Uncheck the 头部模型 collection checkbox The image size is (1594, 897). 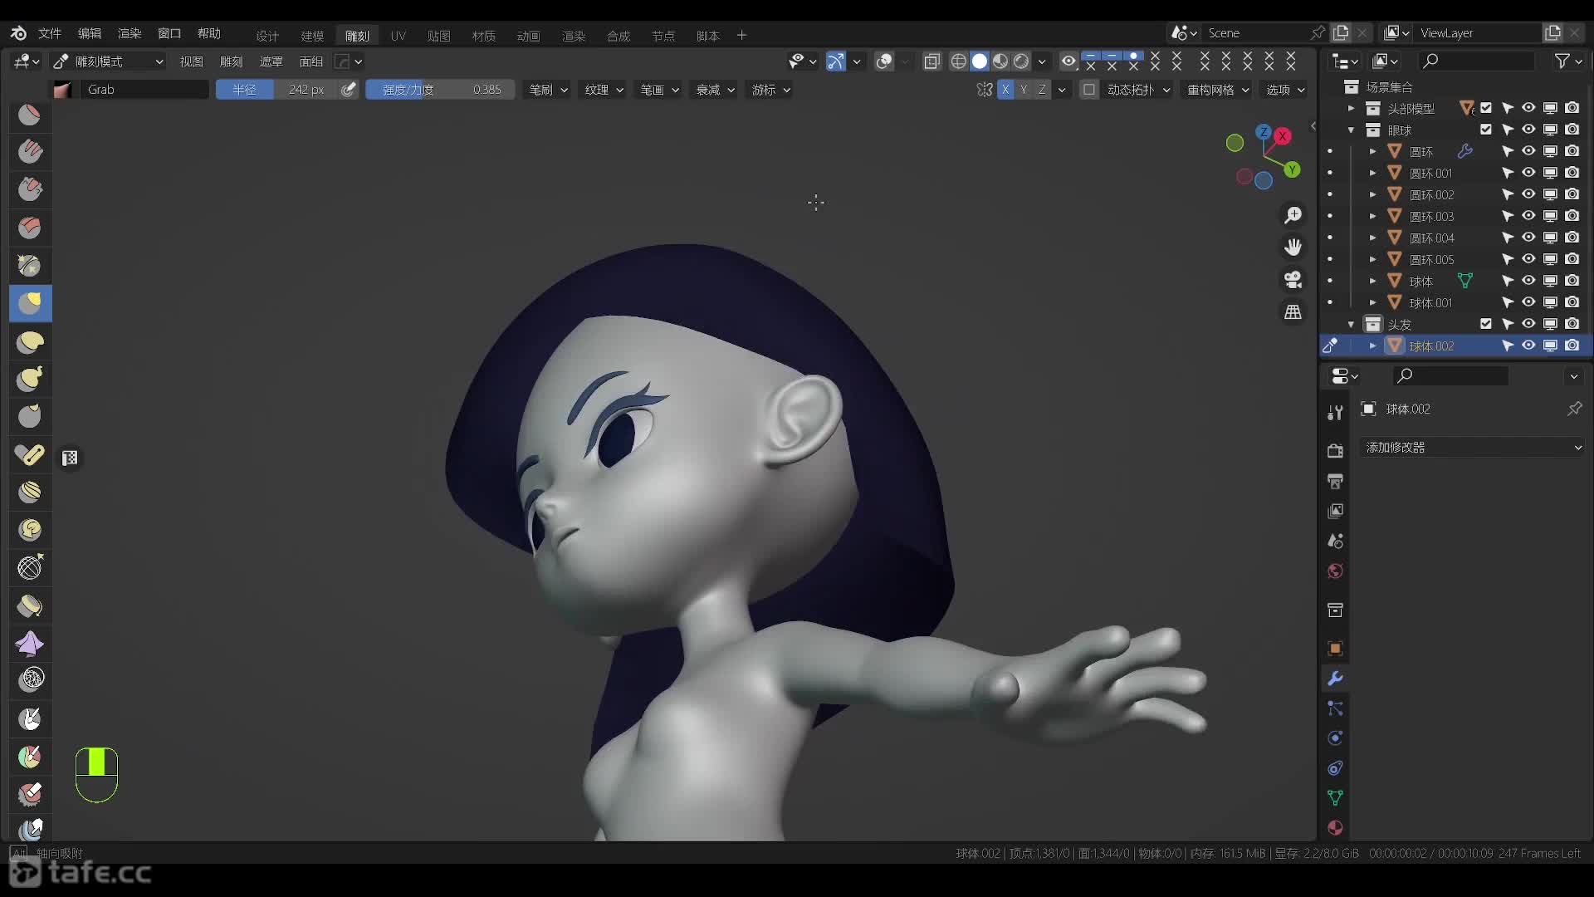pos(1486,108)
